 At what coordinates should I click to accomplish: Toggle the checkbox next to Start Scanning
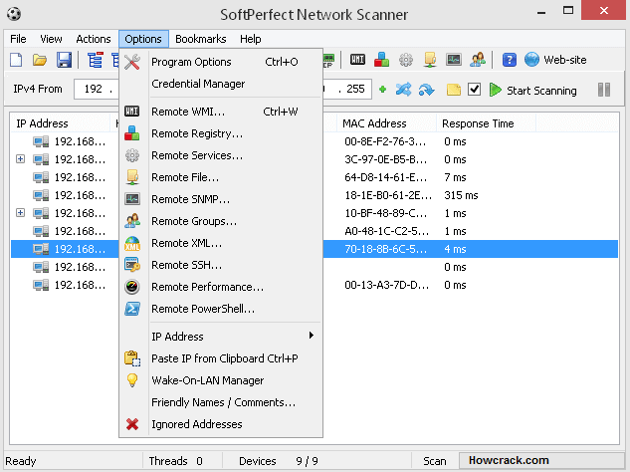[474, 90]
